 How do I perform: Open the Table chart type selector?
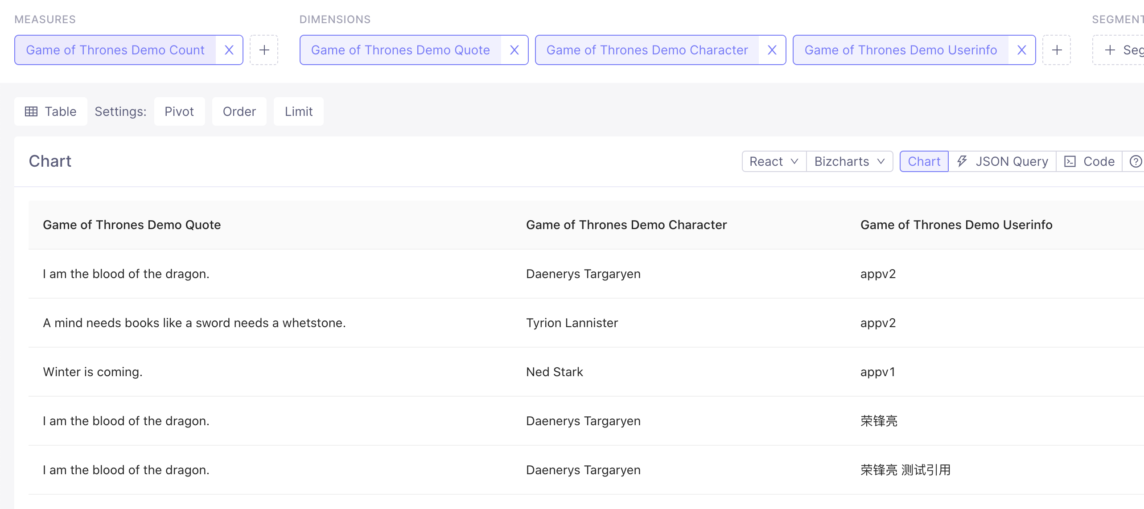coord(51,111)
